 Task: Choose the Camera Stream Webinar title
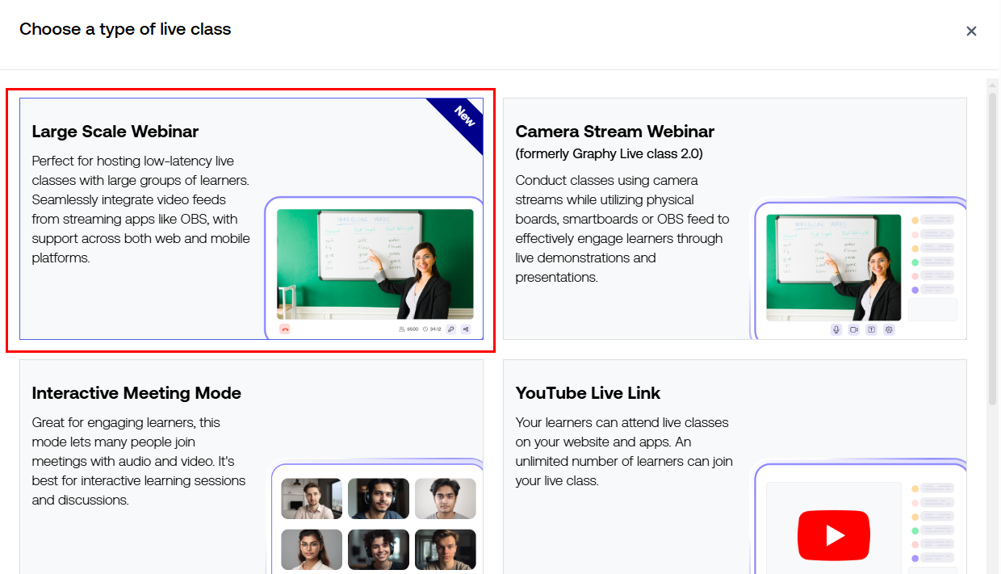coord(614,132)
